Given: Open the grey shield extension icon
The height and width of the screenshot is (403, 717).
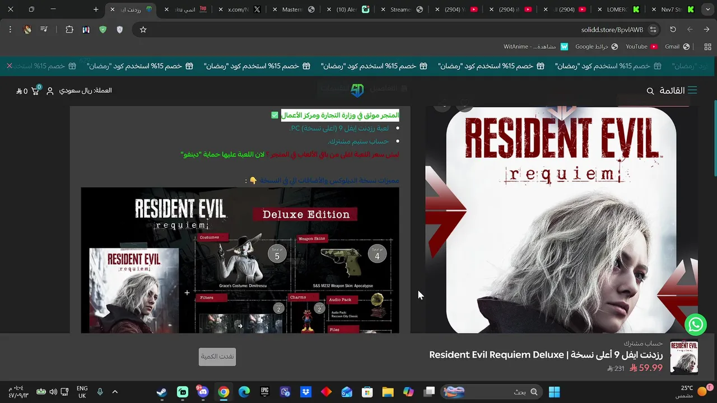Looking at the screenshot, I should pos(119,30).
